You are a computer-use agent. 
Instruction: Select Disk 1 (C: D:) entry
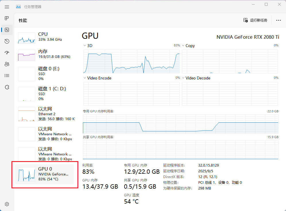tap(46, 93)
